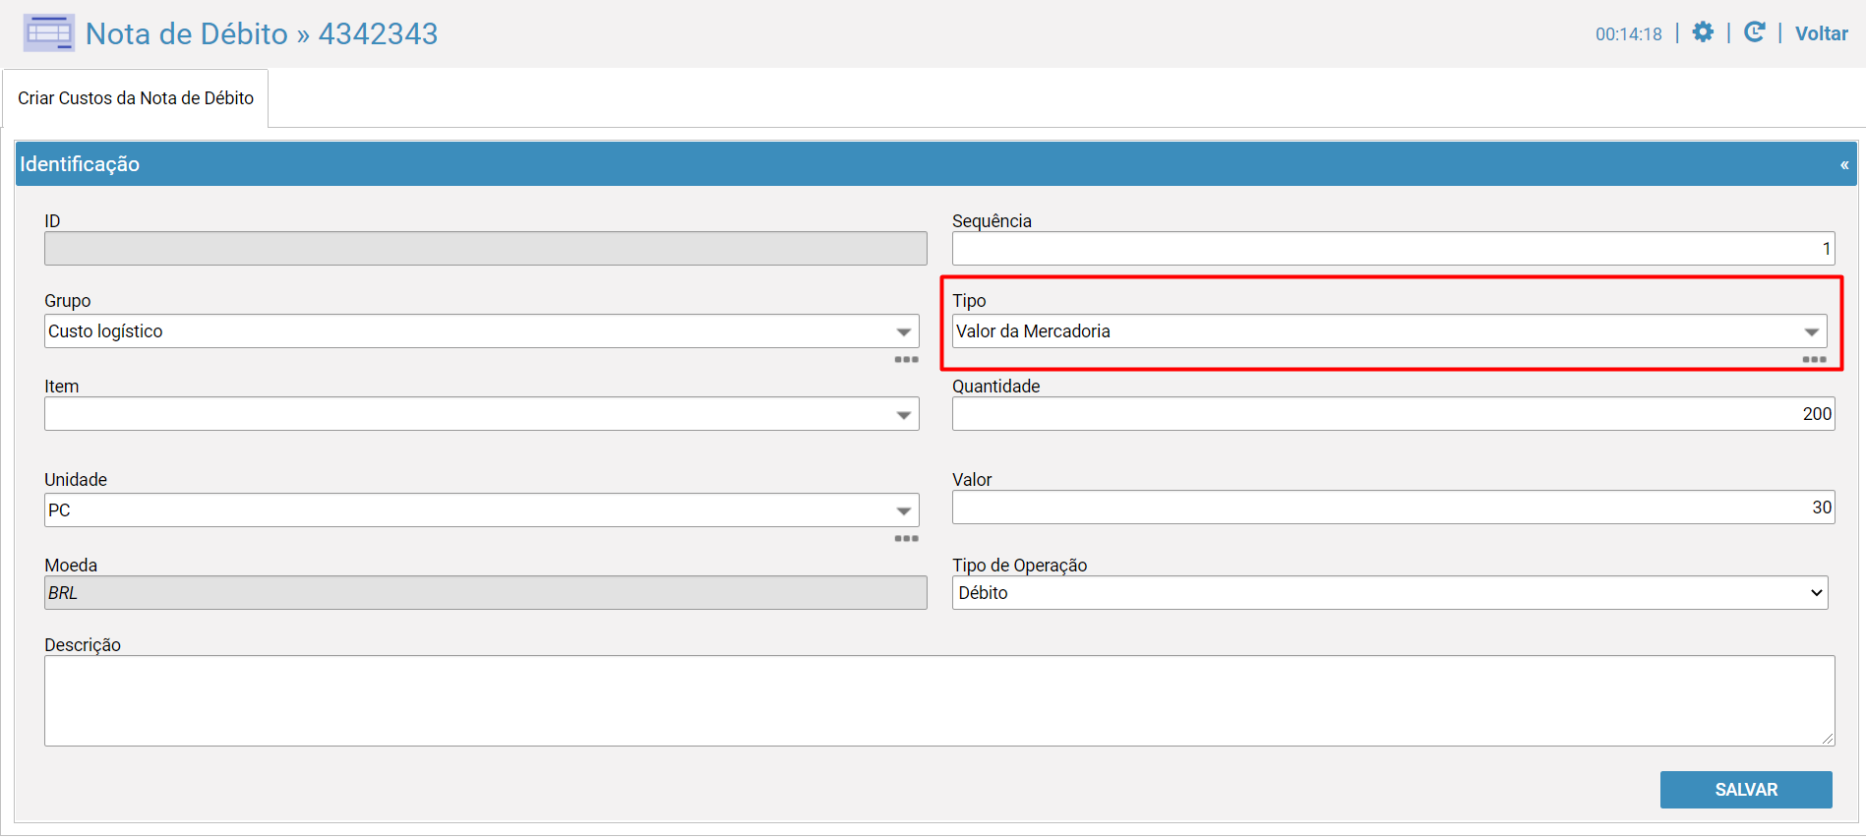Open the Tipo de Operação select

pos(1390,593)
